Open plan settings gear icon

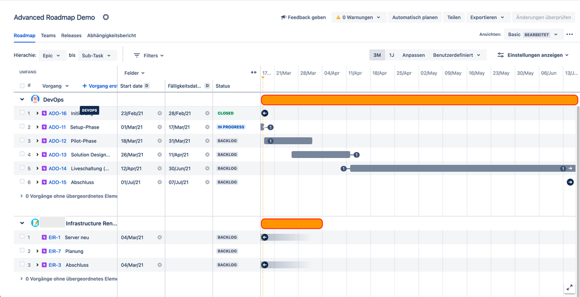(x=106, y=17)
